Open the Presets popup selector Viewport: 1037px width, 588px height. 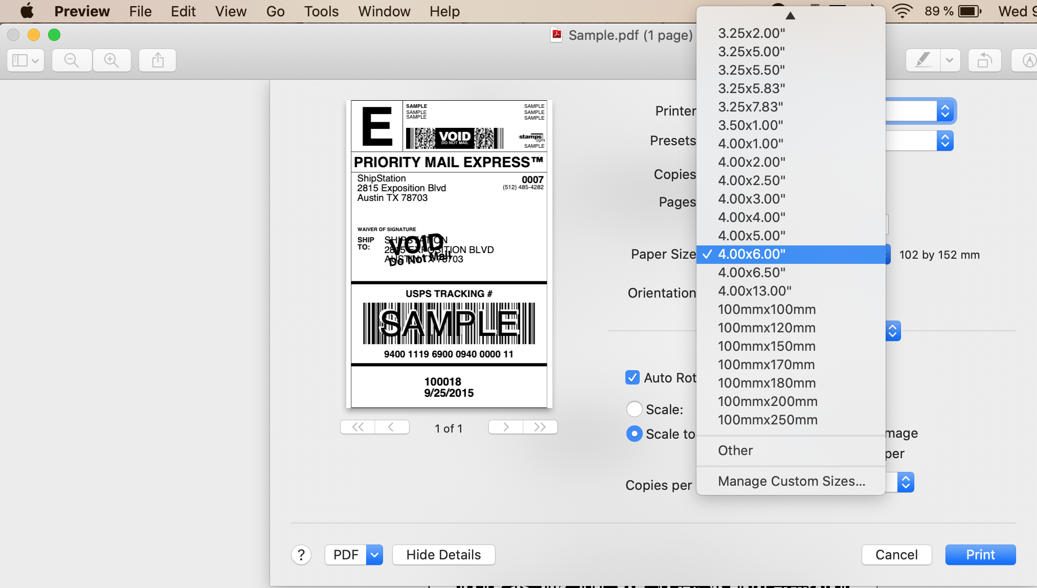pos(945,141)
